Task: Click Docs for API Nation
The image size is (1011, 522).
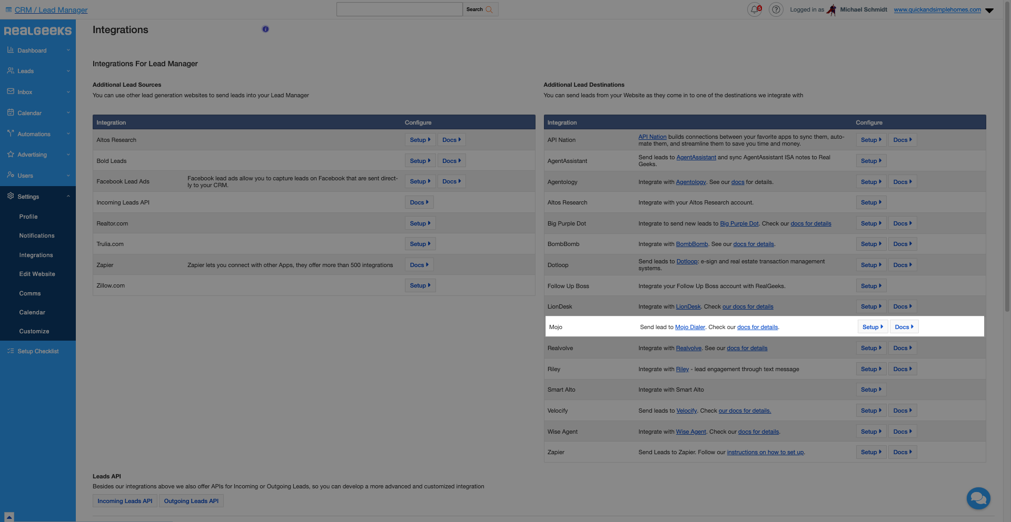Action: coord(903,140)
